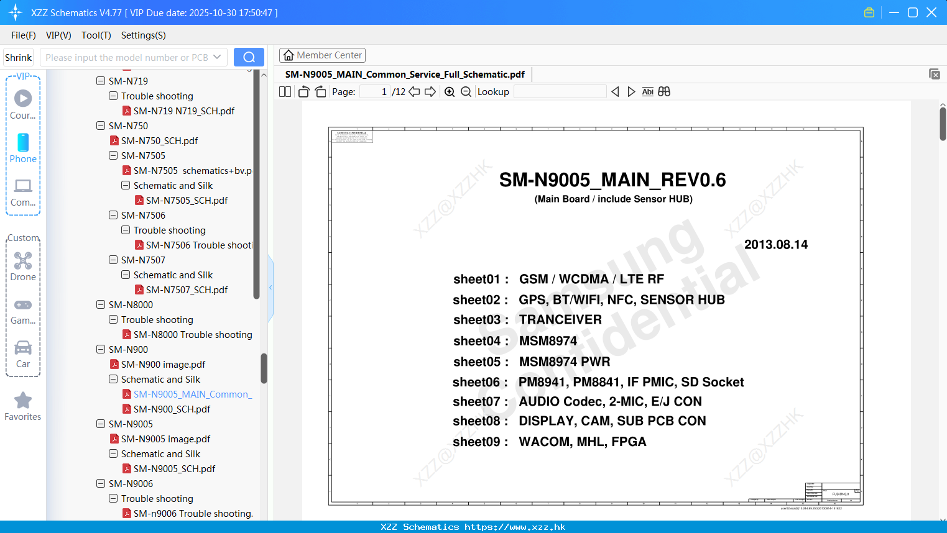Select the SM-N9005_MAIN_Common_Service_Full_Schematic.pdf tab

405,74
